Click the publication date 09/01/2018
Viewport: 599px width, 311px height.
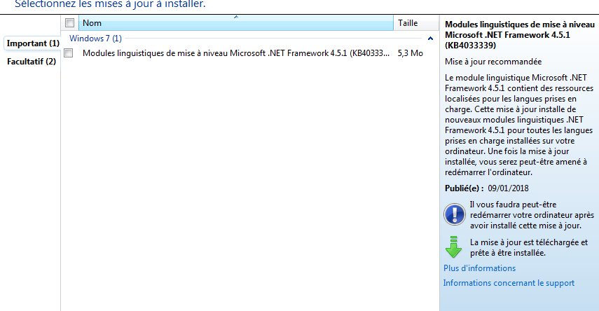pyautogui.click(x=508, y=188)
